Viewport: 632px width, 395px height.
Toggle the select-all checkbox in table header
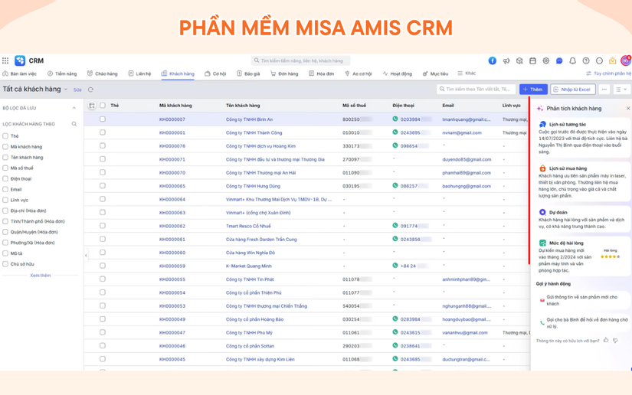pos(103,106)
